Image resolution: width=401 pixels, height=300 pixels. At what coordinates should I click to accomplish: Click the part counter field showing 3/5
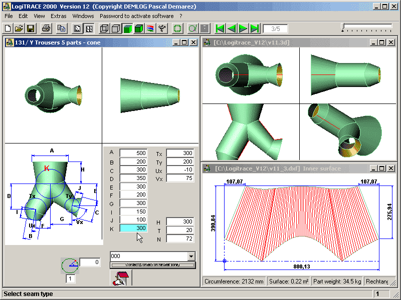[275, 29]
